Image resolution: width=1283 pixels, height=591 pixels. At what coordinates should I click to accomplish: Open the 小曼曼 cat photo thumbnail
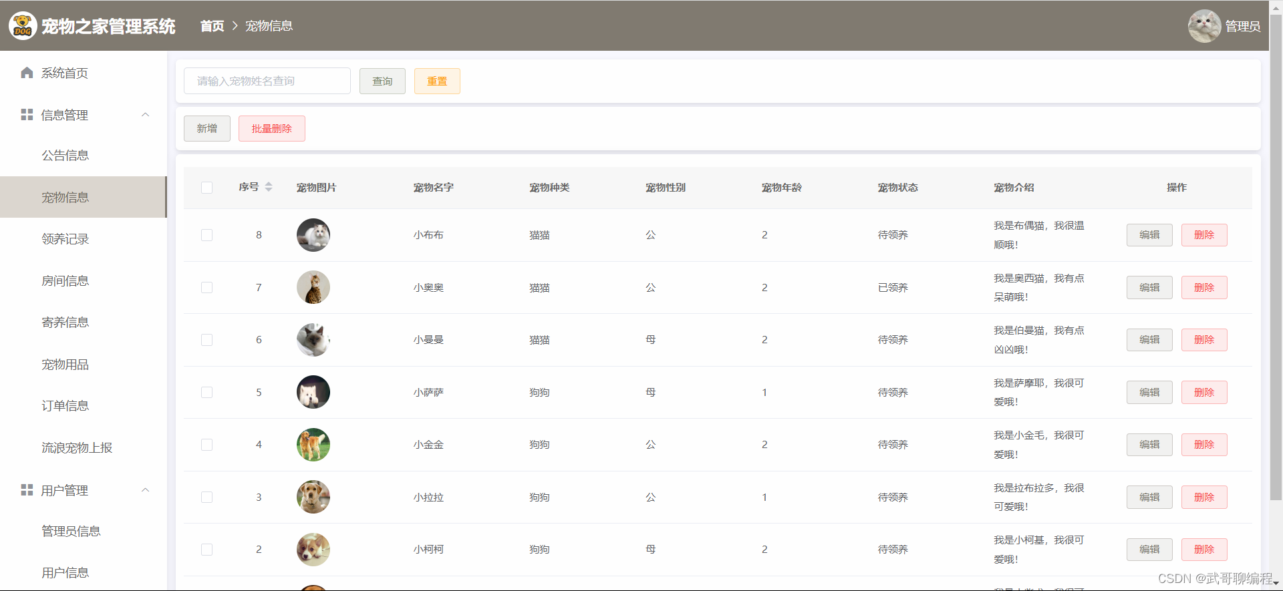313,340
